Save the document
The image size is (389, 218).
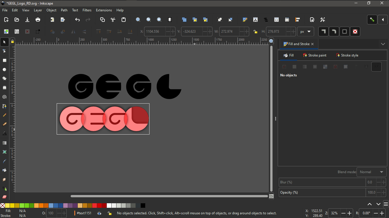point(27,20)
